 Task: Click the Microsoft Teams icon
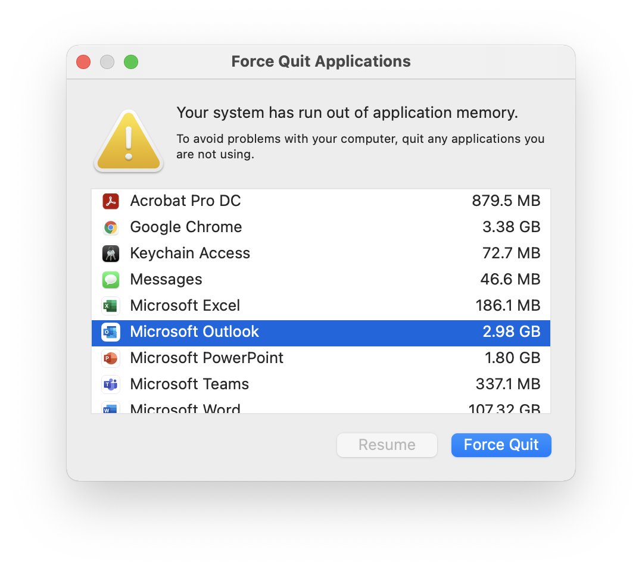[111, 384]
